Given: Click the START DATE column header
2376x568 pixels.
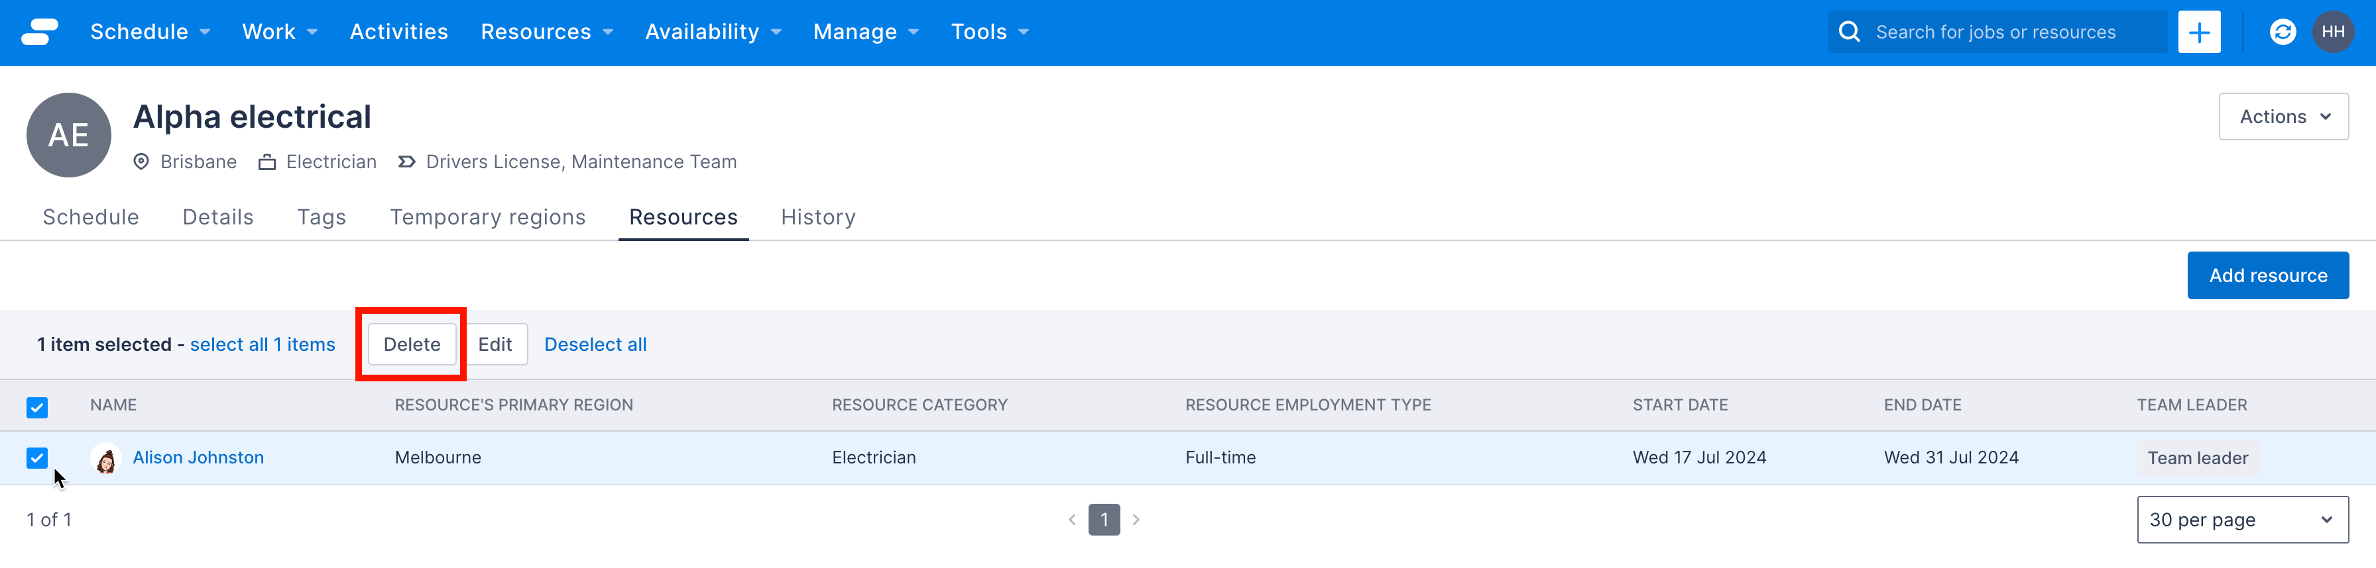Looking at the screenshot, I should tap(1680, 405).
